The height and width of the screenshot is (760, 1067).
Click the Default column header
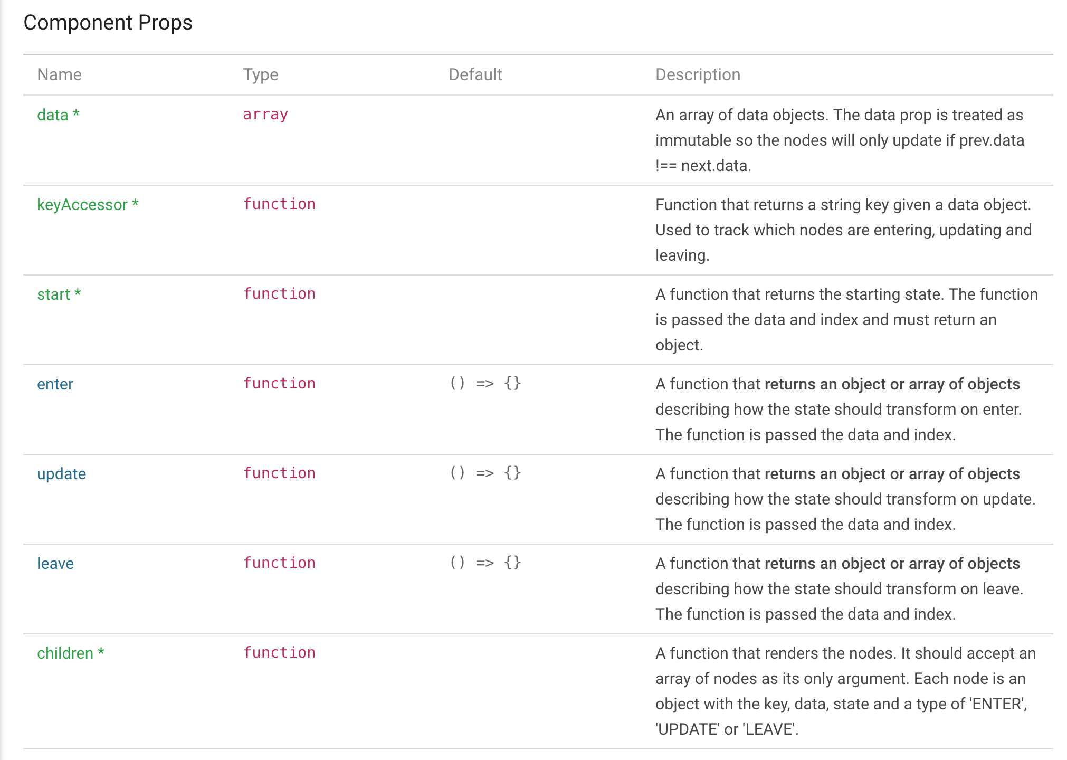tap(475, 74)
